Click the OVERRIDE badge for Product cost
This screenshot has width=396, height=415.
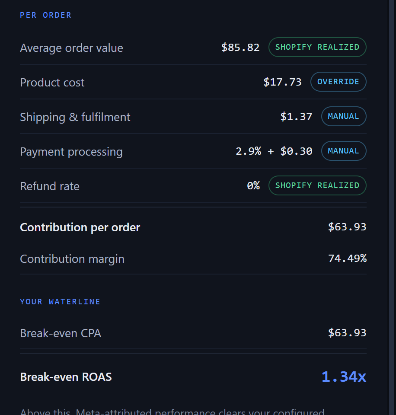tap(339, 82)
